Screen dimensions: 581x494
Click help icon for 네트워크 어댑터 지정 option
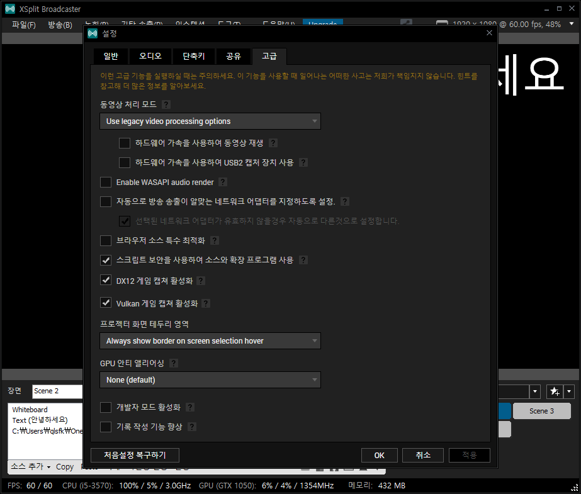click(x=345, y=201)
